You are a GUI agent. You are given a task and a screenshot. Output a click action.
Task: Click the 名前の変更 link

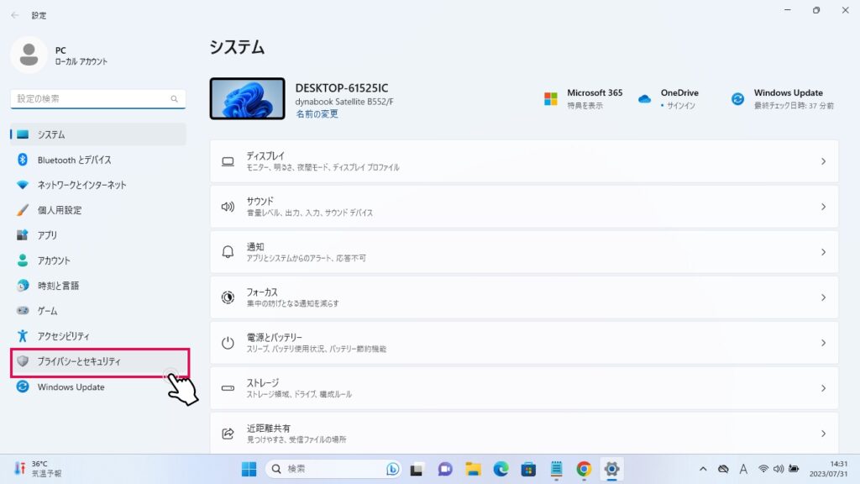click(317, 114)
